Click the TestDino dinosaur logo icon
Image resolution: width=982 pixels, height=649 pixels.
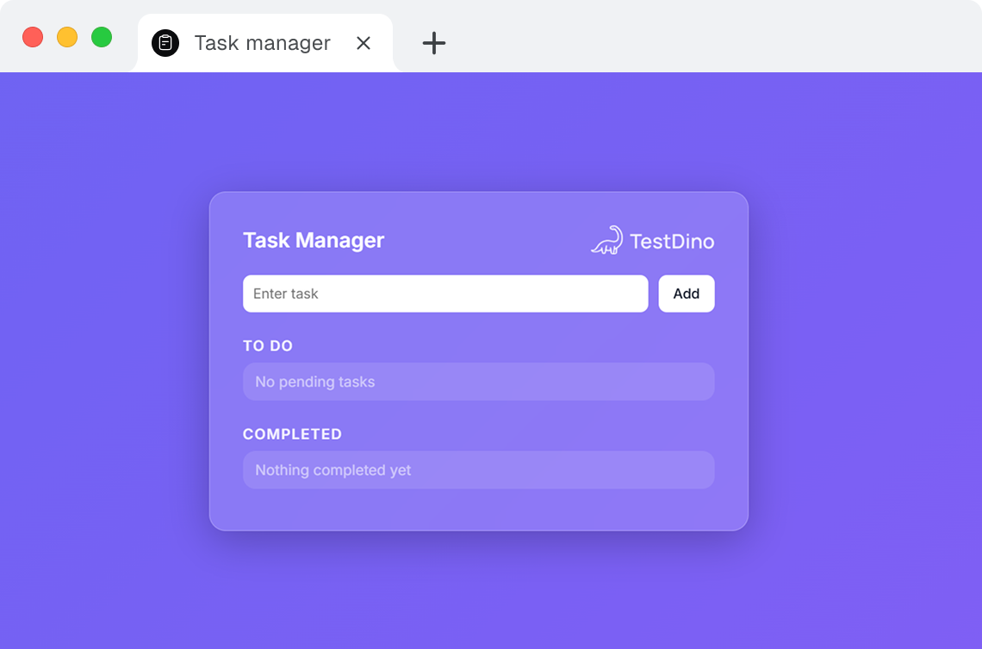[x=607, y=241]
